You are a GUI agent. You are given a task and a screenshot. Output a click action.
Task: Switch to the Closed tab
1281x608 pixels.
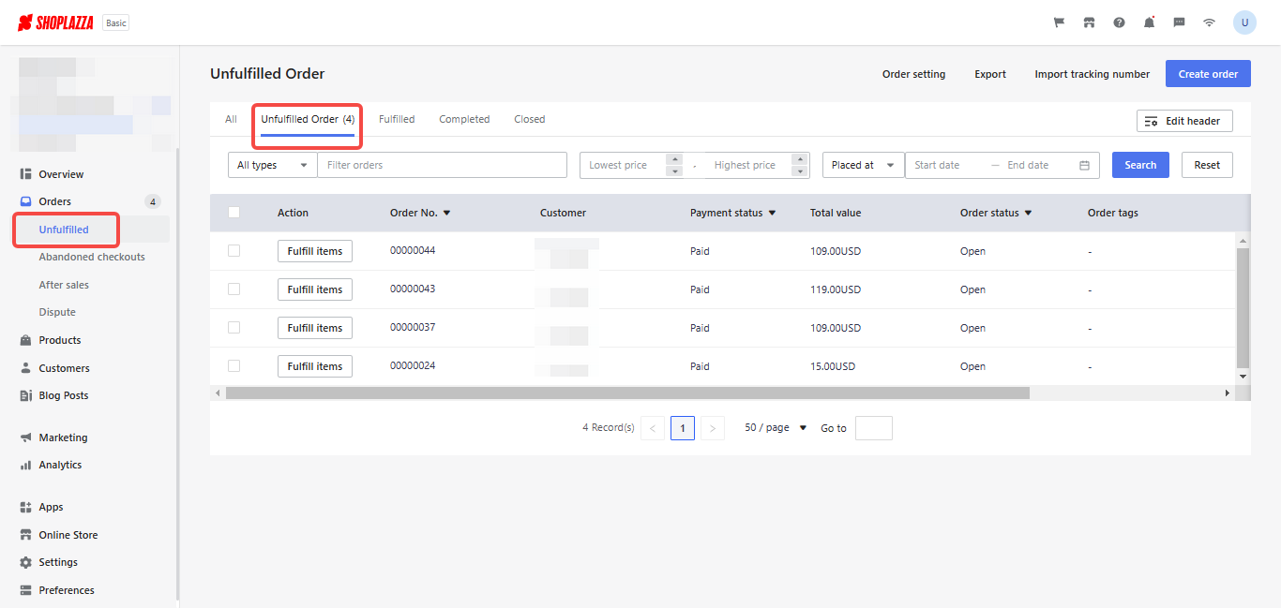(530, 120)
